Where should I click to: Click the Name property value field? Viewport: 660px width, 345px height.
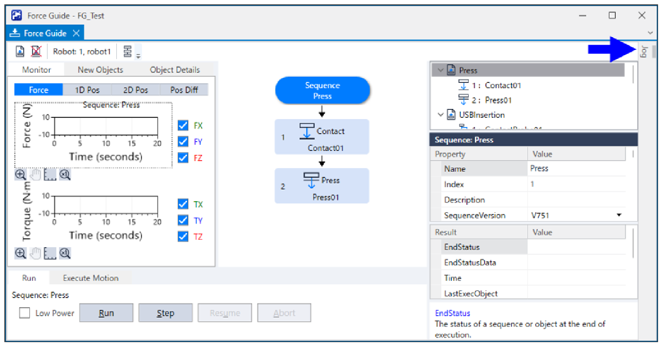(576, 169)
